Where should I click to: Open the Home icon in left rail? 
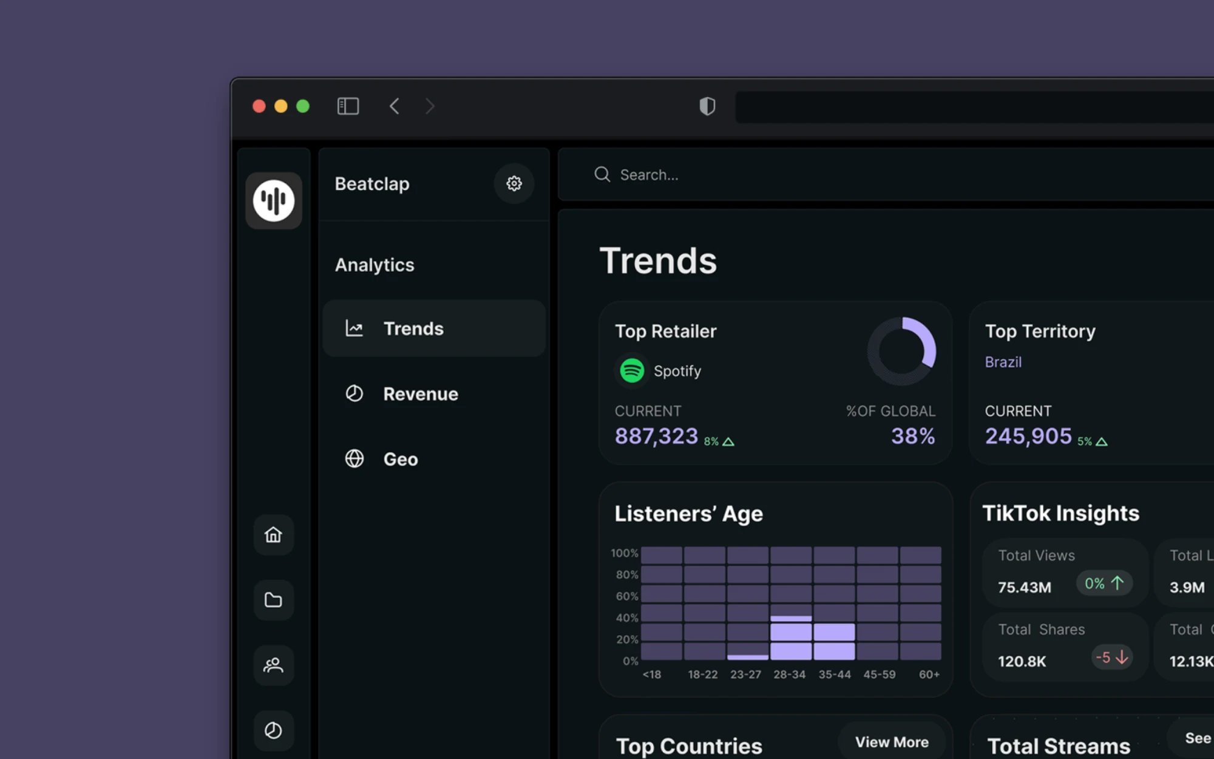click(x=273, y=534)
